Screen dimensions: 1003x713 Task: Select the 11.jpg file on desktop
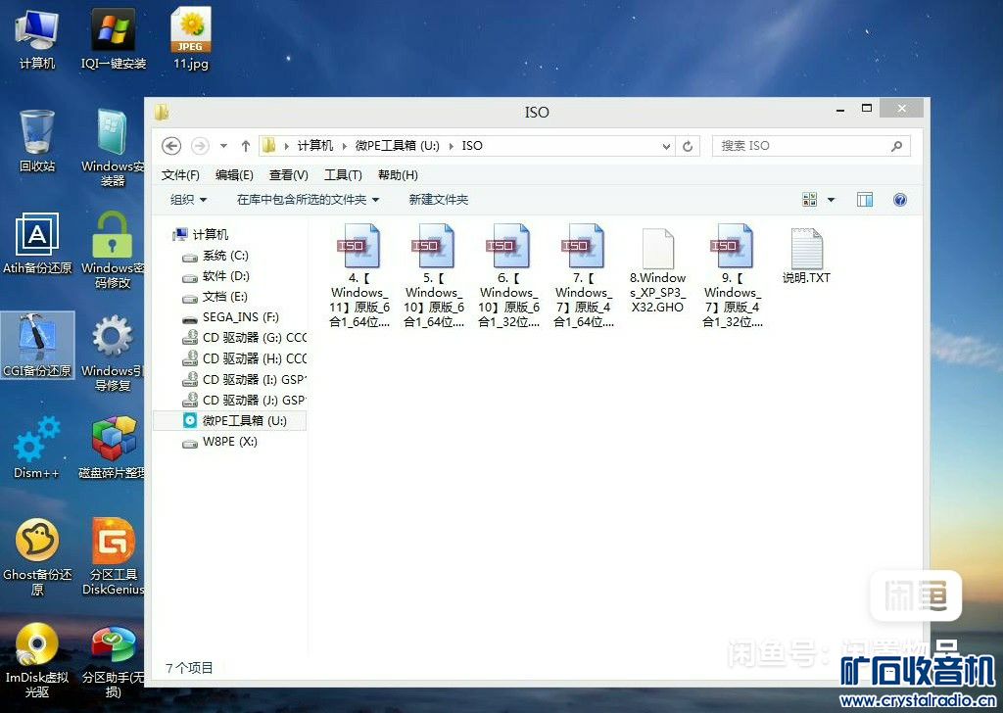click(x=191, y=38)
